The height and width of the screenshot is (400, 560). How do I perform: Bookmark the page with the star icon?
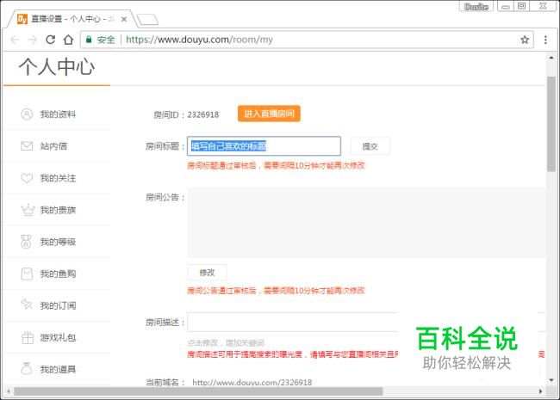point(525,40)
